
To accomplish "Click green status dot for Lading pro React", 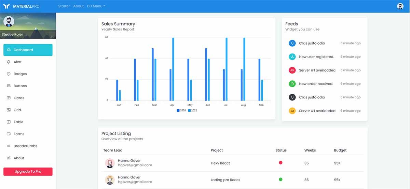I will point(281,179).
